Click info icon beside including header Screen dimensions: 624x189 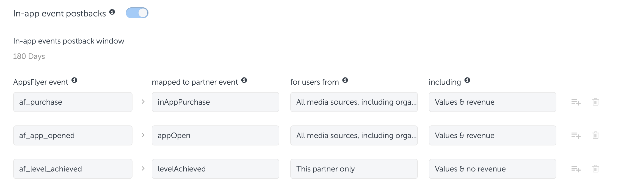[467, 80]
